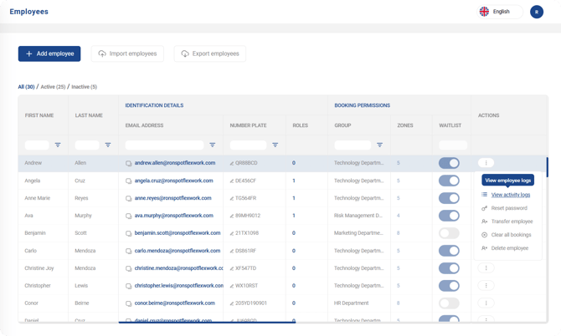Click the Email Address filter input
This screenshot has height=336, width=561.
[x=164, y=145]
